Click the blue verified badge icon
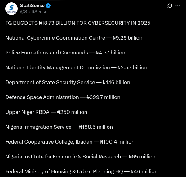Image resolution: width=186 pixels, height=177 pixels. click(x=48, y=6)
